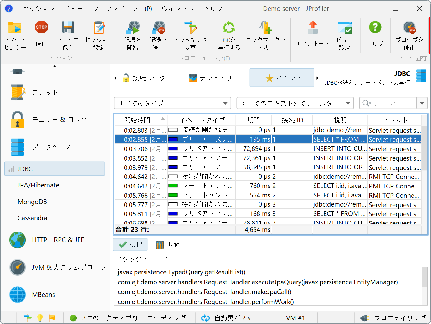Open ビュー設定 icon

click(345, 27)
